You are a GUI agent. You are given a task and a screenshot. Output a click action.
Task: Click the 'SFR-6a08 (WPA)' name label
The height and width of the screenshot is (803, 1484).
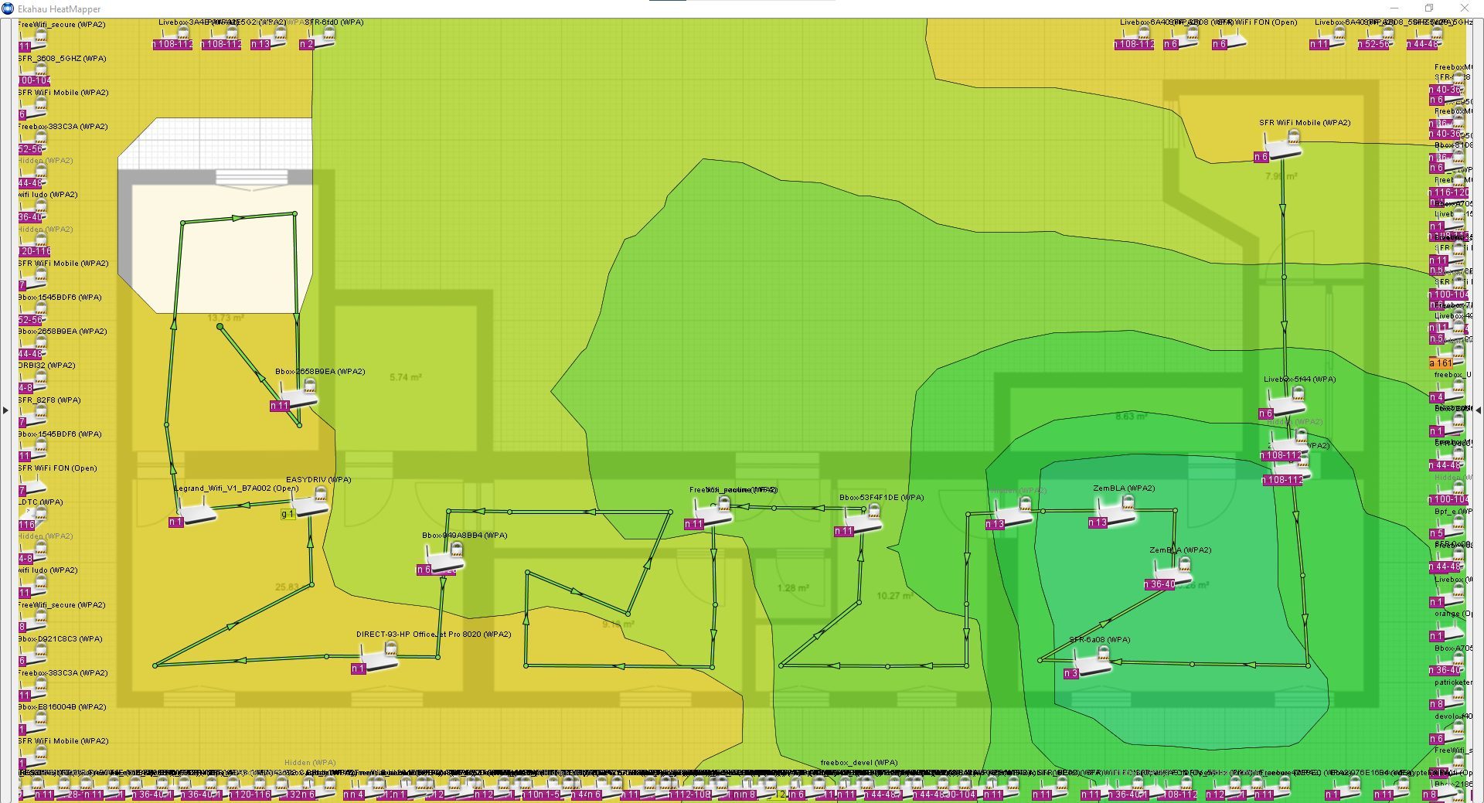(1099, 639)
